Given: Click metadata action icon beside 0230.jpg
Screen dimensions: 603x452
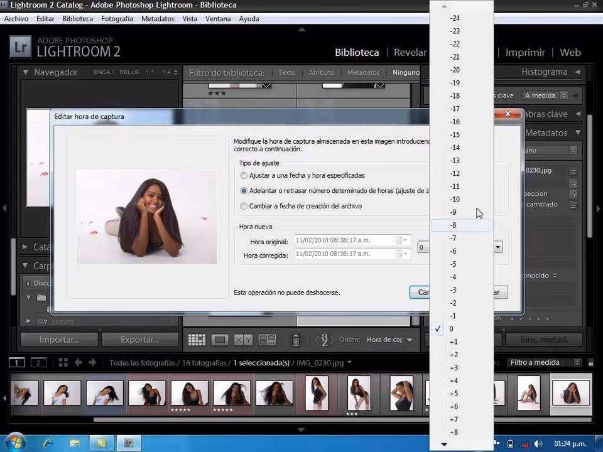Looking at the screenshot, I should pos(573,171).
